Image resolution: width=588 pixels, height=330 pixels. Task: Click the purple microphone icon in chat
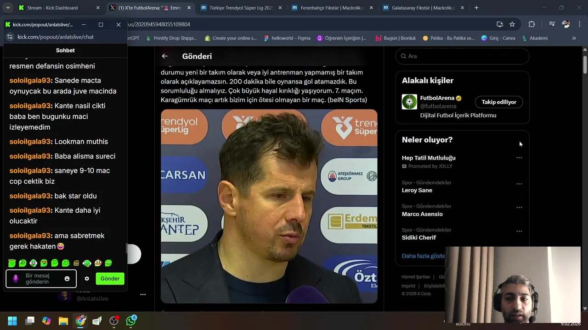pyautogui.click(x=16, y=279)
